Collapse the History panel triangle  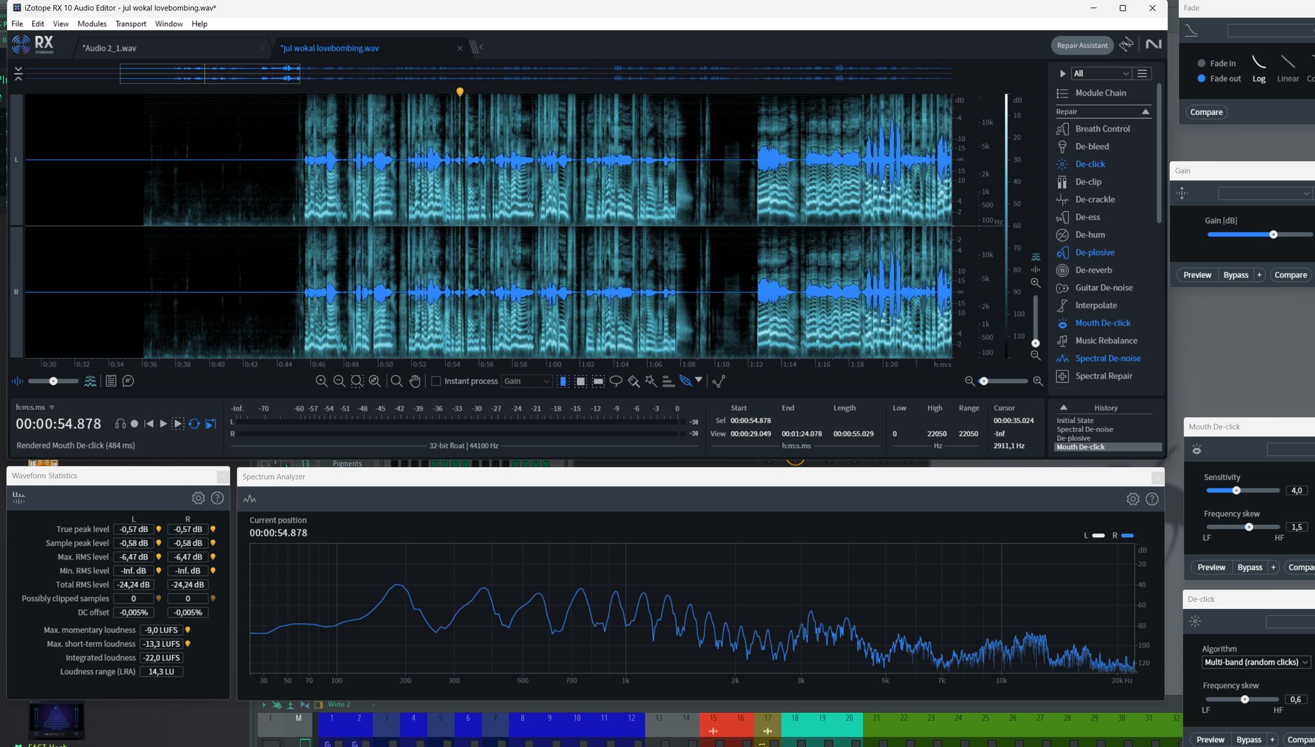click(x=1063, y=408)
